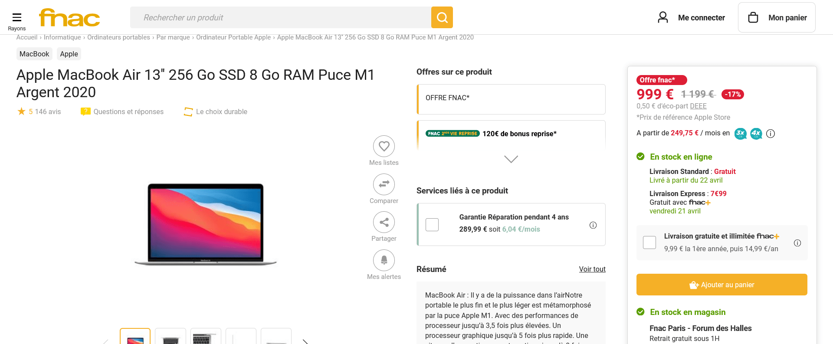Image resolution: width=833 pixels, height=344 pixels.
Task: Click the Mes alertes bell icon
Action: click(x=384, y=260)
